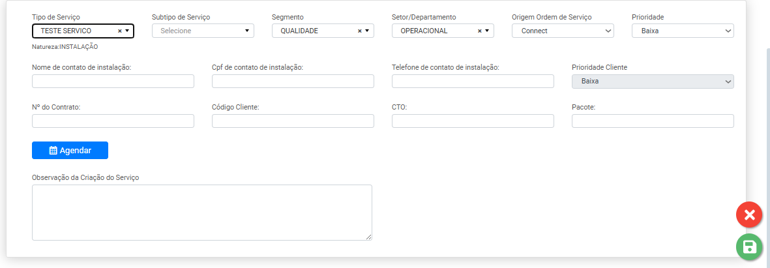Expand the Subtipo de Serviço dropdown
This screenshot has width=770, height=268.
(x=247, y=31)
